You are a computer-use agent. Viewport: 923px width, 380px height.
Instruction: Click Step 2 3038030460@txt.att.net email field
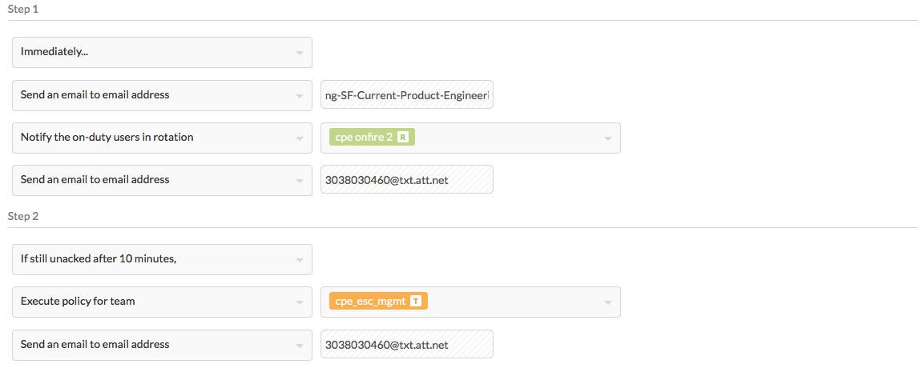tap(407, 344)
